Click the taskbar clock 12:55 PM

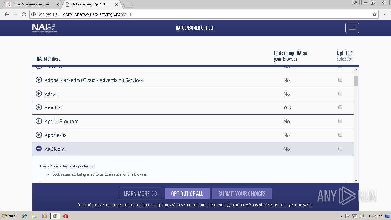point(375,216)
